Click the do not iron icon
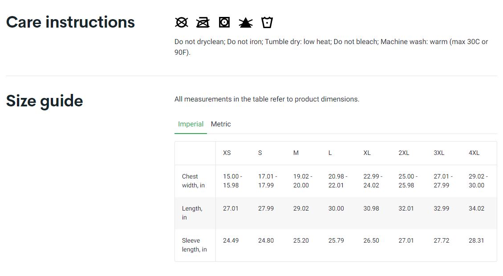The height and width of the screenshot is (276, 503). click(203, 22)
